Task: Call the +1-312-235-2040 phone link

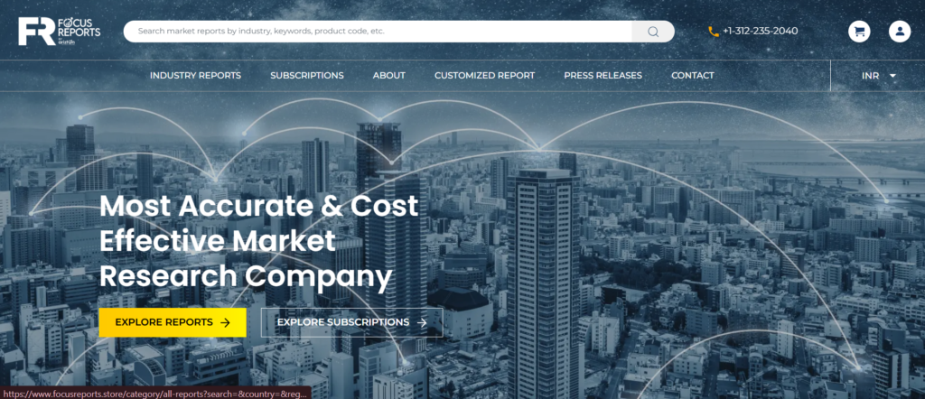Action: pos(760,31)
